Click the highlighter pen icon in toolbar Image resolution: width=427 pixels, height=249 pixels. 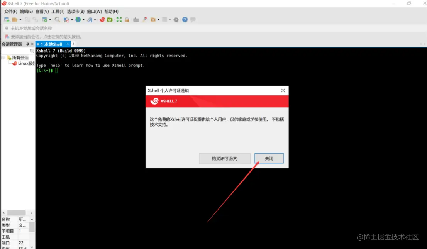pyautogui.click(x=145, y=20)
